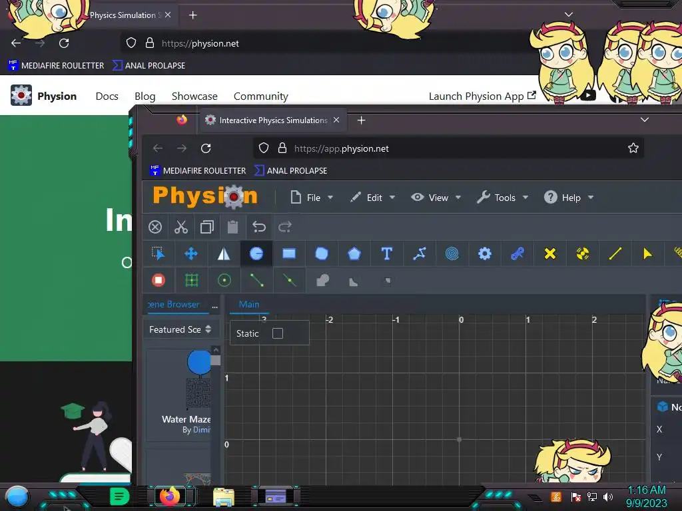Select the Interactive Physics Simulations browser tab
Screen dimensions: 682x511
click(273, 120)
